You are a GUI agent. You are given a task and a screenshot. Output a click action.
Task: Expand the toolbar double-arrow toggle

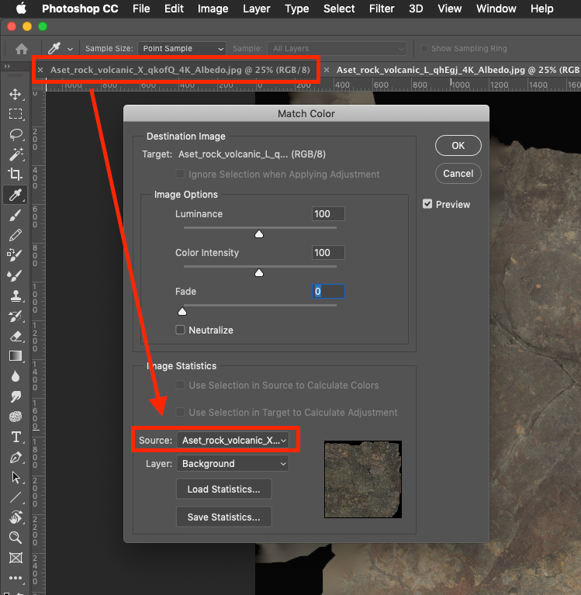pos(7,67)
